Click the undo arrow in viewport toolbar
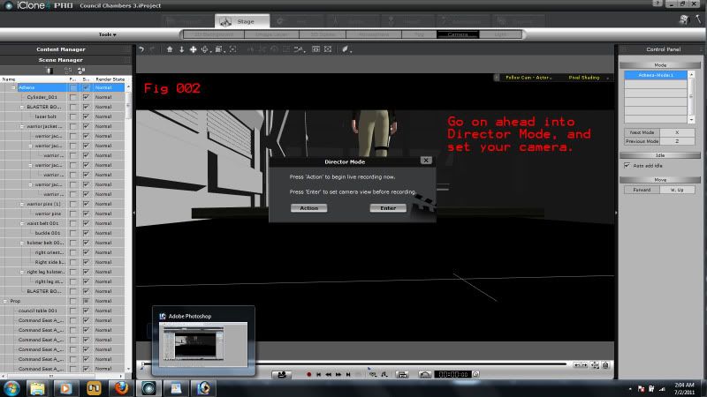707x397 pixels. point(141,49)
